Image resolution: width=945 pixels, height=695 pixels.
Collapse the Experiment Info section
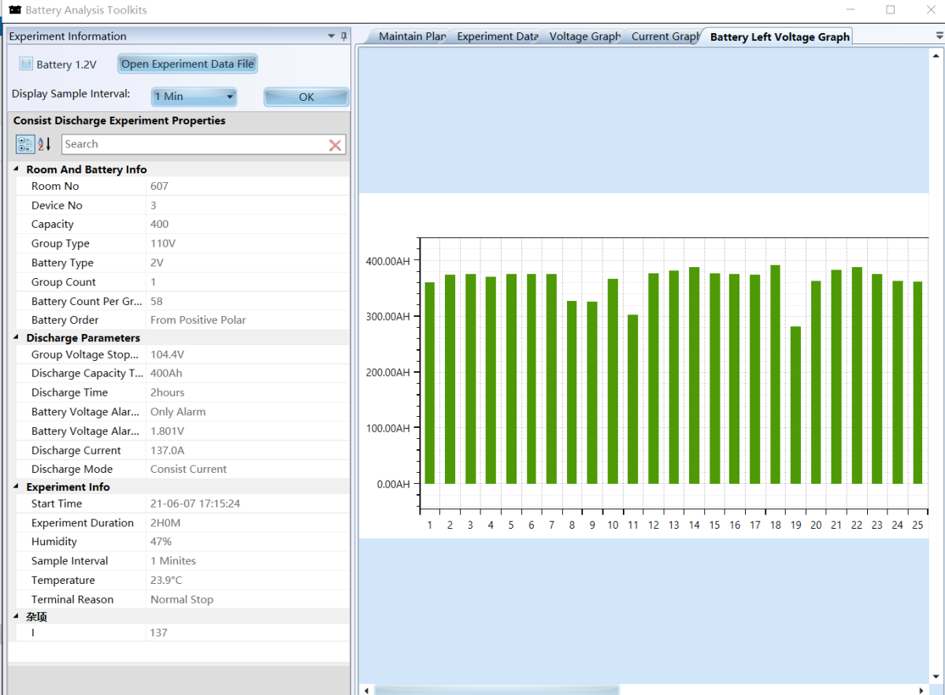click(x=17, y=487)
